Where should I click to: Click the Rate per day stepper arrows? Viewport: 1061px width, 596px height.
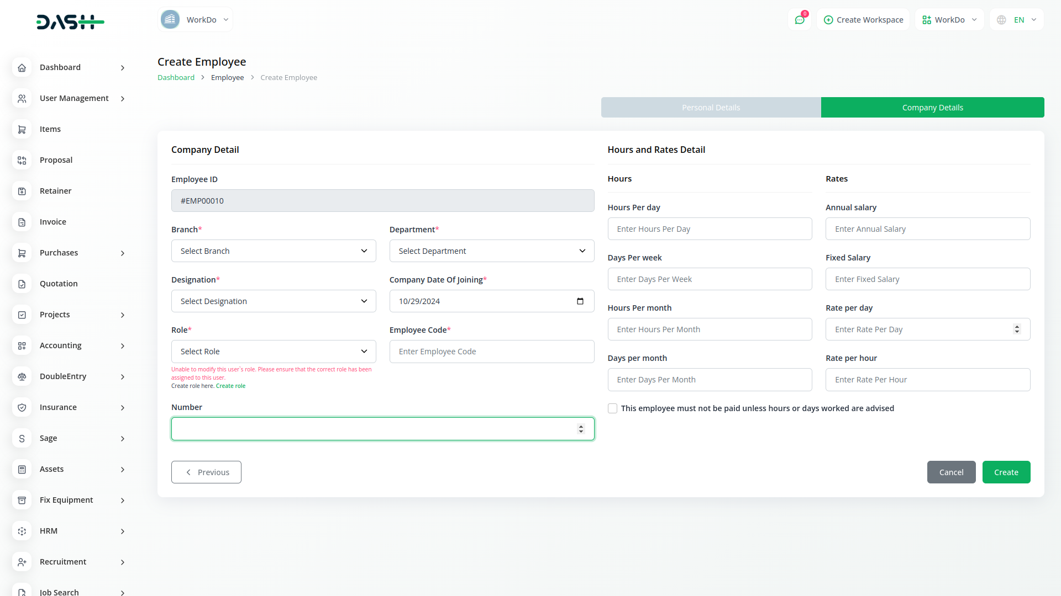[x=1017, y=329]
